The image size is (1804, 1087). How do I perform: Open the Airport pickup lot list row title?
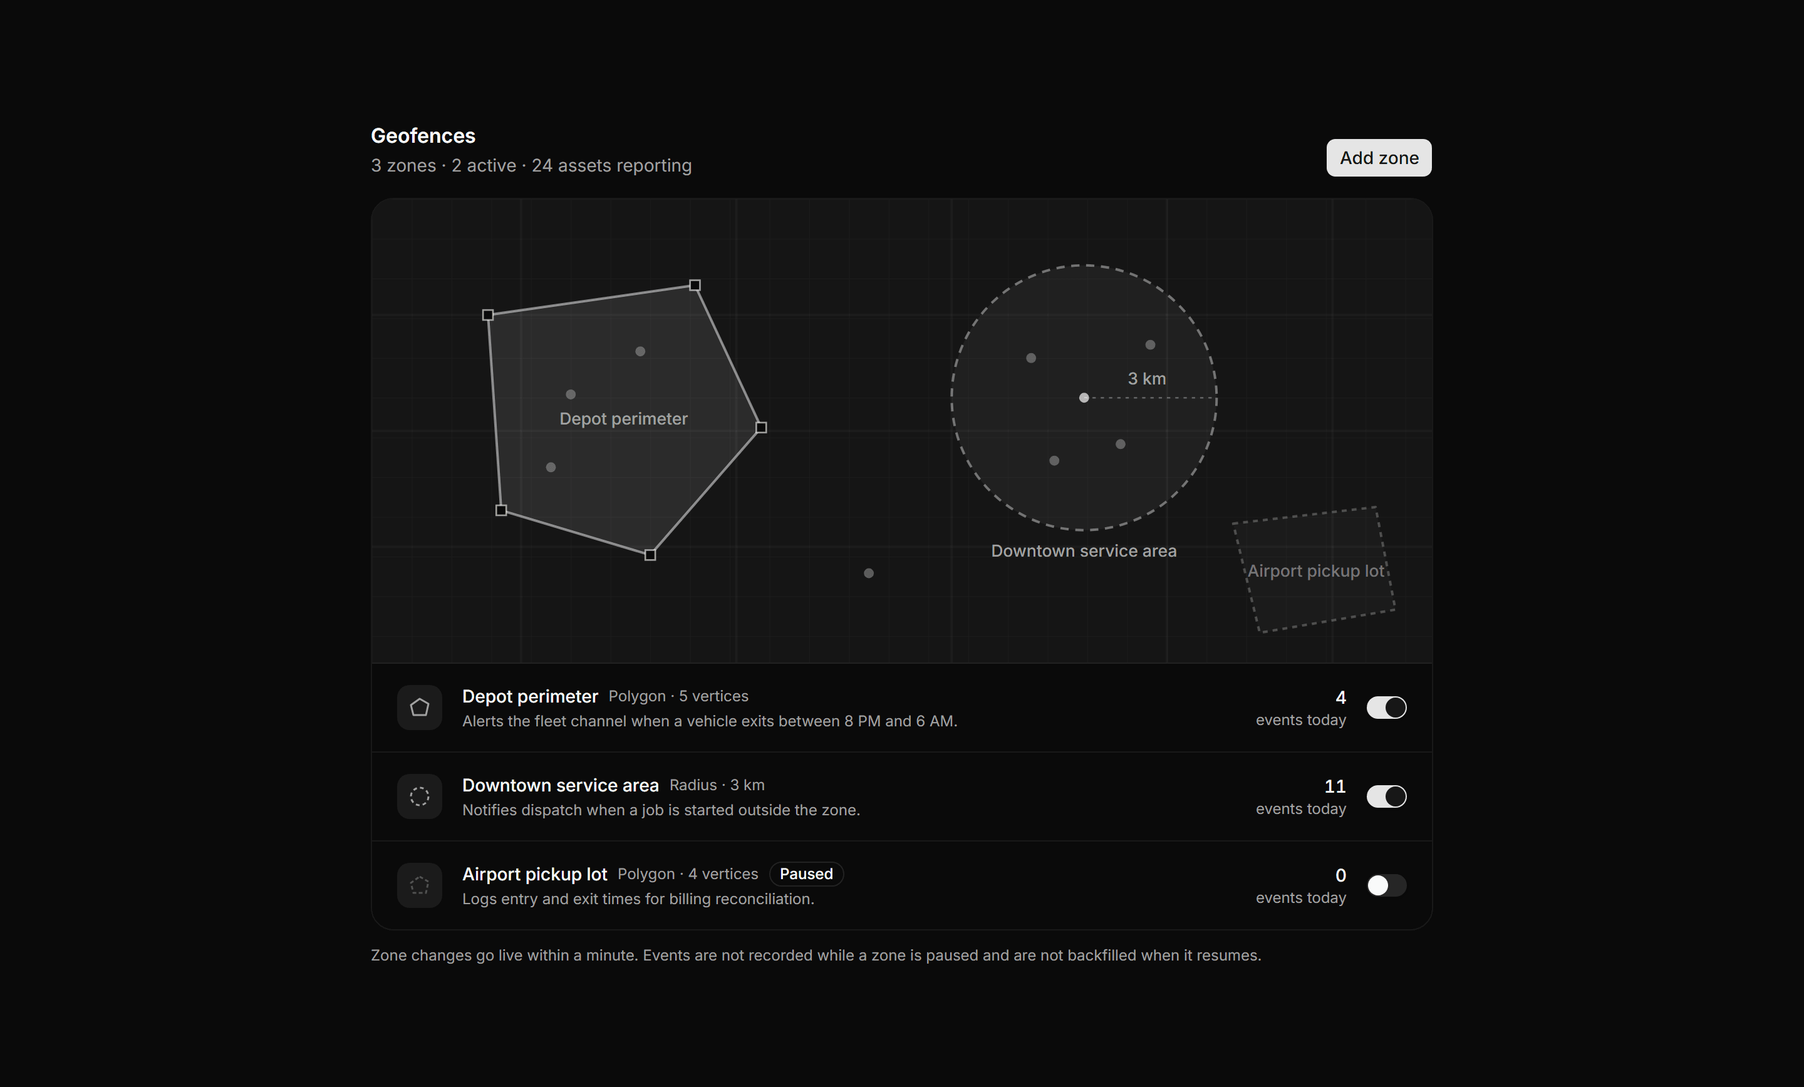534,874
